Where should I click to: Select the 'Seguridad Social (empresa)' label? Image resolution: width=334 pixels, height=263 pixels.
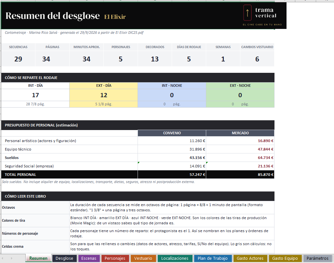tap(70, 166)
